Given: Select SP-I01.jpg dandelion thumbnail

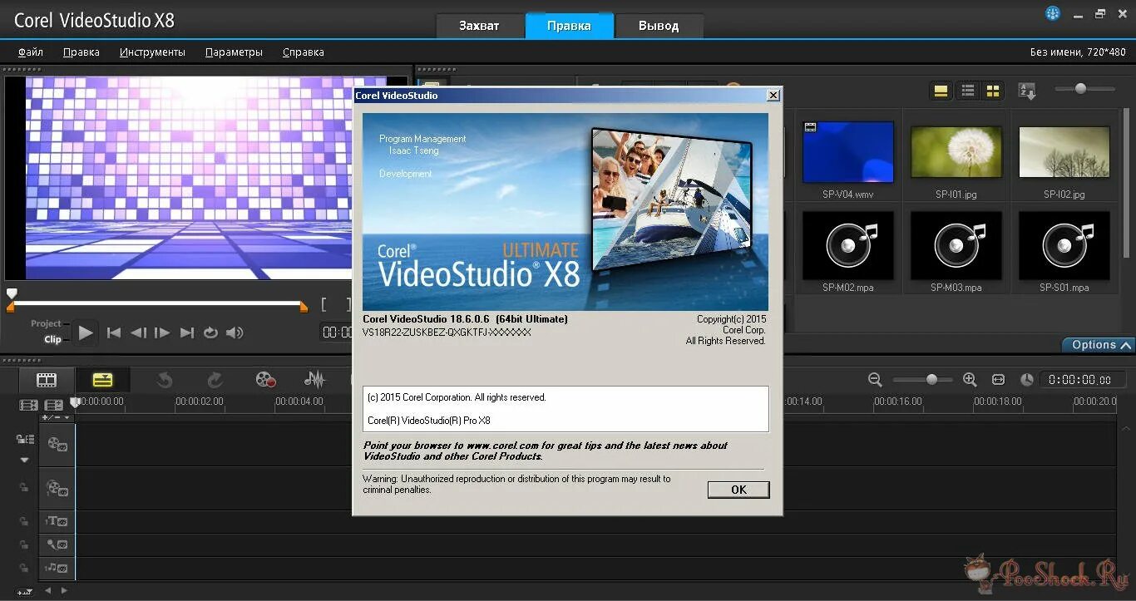Looking at the screenshot, I should (956, 152).
